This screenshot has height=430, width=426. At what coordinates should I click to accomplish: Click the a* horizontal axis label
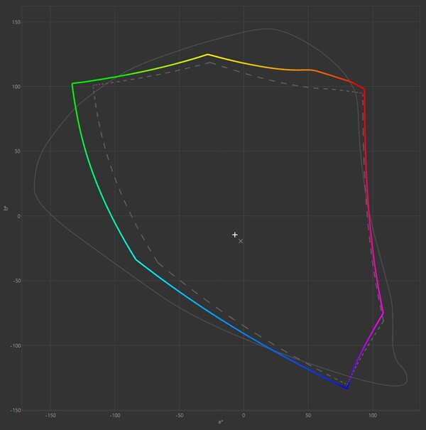click(220, 422)
